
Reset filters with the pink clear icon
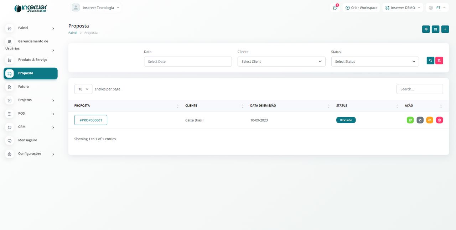pyautogui.click(x=439, y=61)
